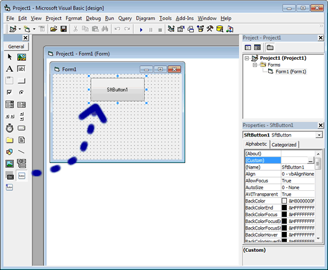Select the Pointer tool in toolbox

pos(10,57)
